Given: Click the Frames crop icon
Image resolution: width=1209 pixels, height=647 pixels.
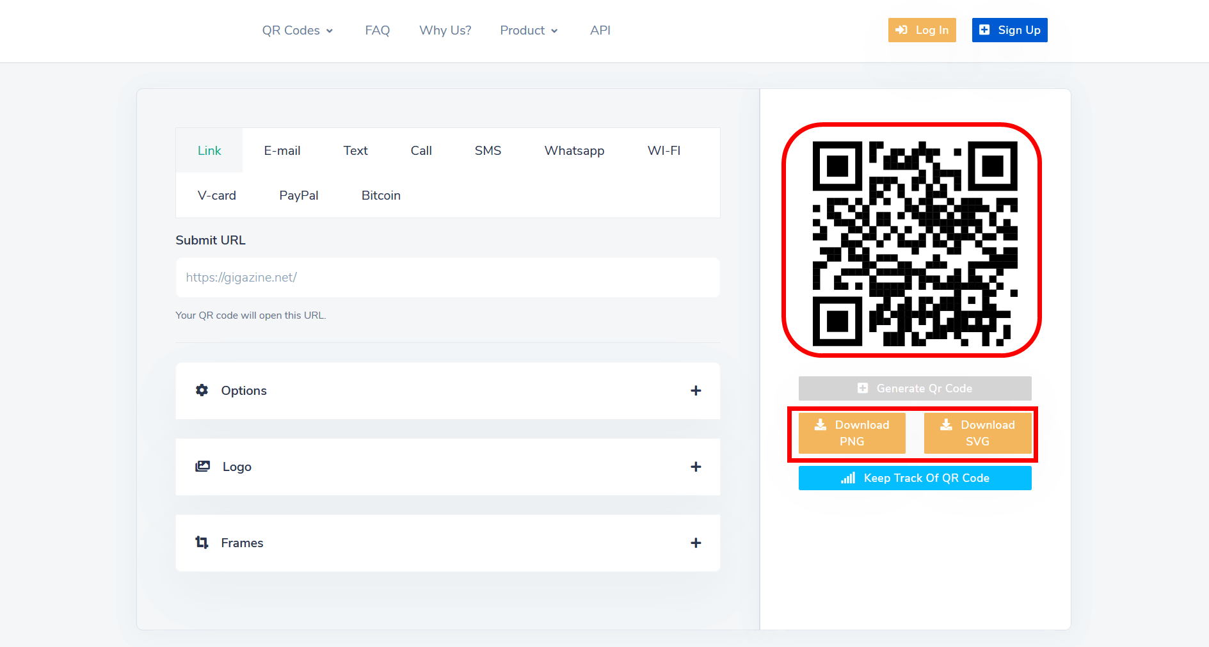Looking at the screenshot, I should point(202,543).
